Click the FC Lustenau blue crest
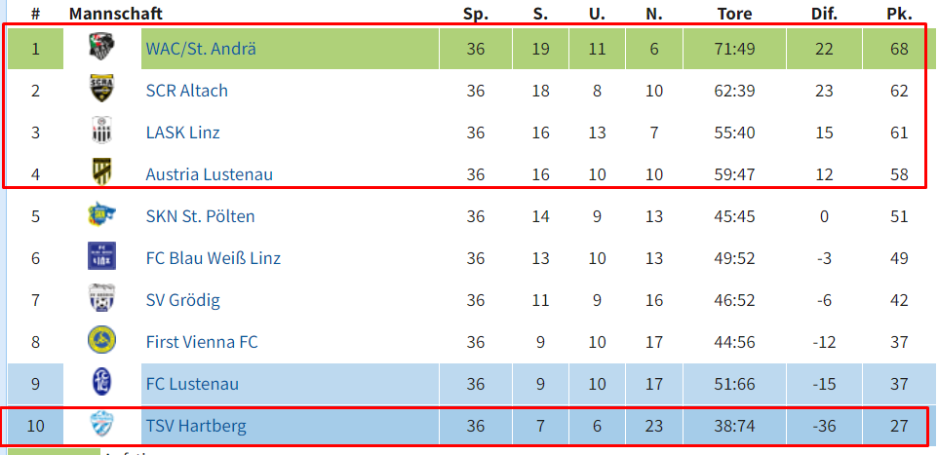 click(101, 383)
